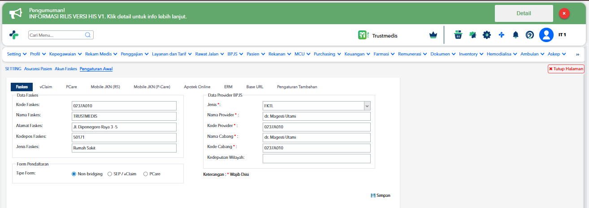
Task: Click the search magnifier icon in Cari Menu
Action: 88,35
